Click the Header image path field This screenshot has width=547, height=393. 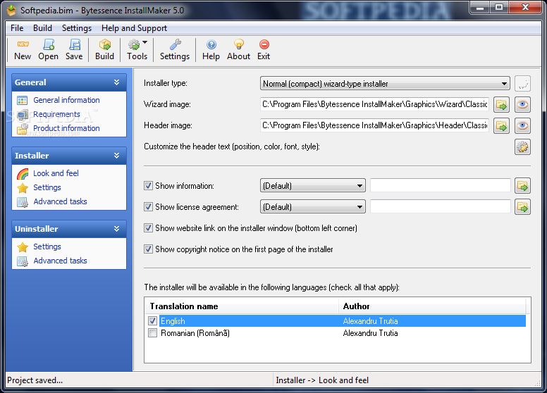374,126
